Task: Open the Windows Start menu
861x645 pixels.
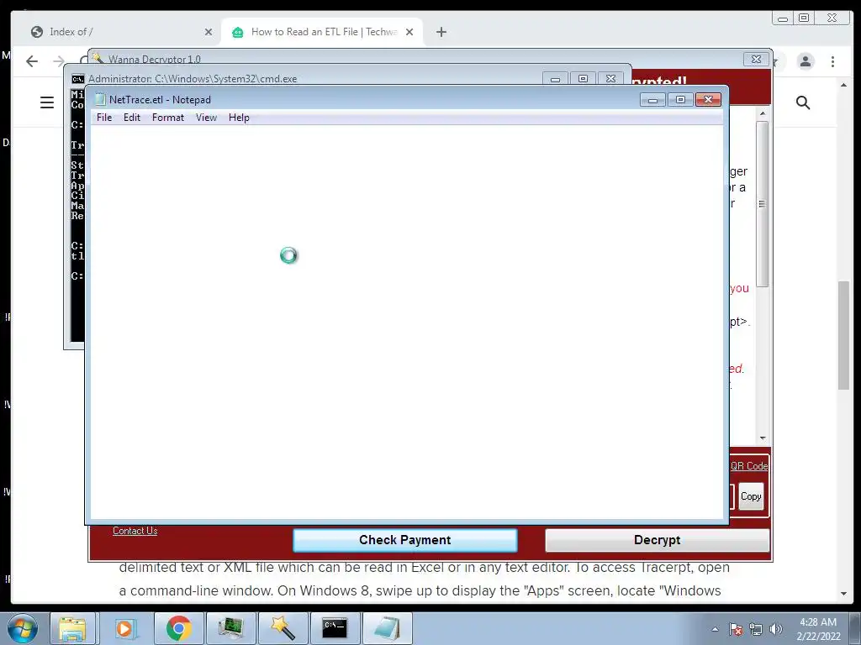Action: [22, 628]
